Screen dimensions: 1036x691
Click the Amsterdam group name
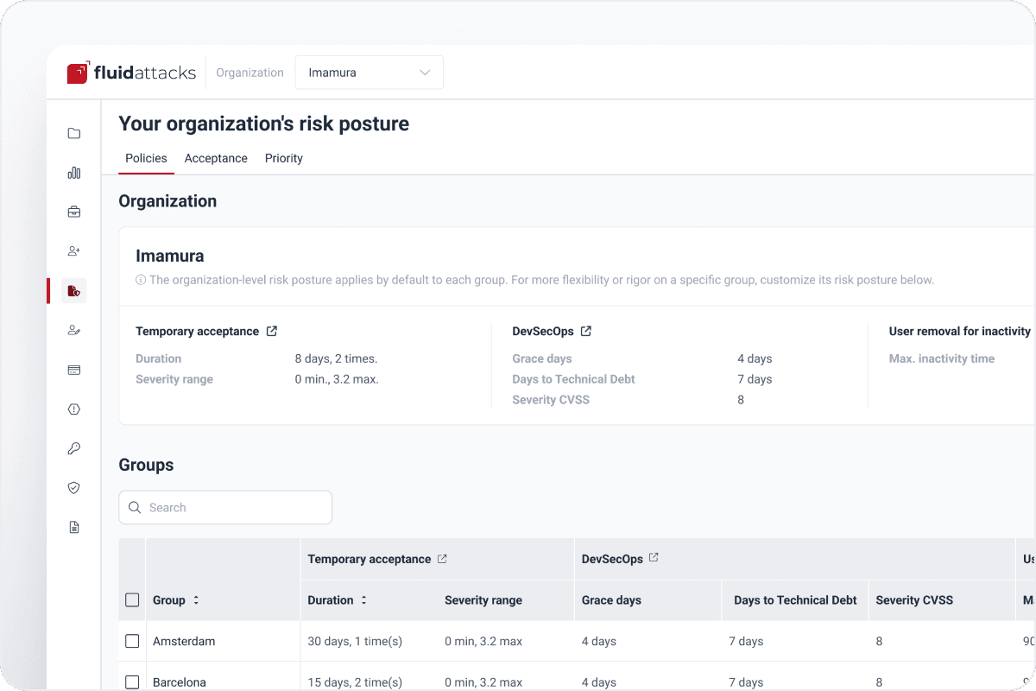(x=184, y=641)
